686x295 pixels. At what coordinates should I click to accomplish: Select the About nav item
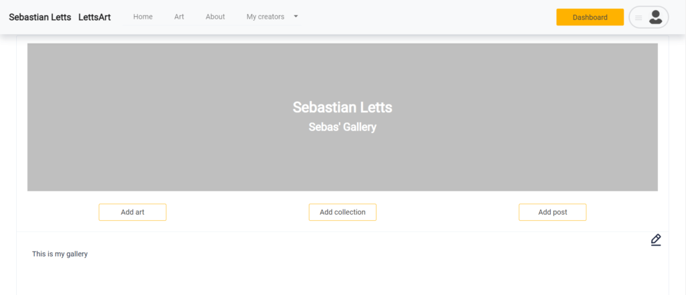pos(215,17)
